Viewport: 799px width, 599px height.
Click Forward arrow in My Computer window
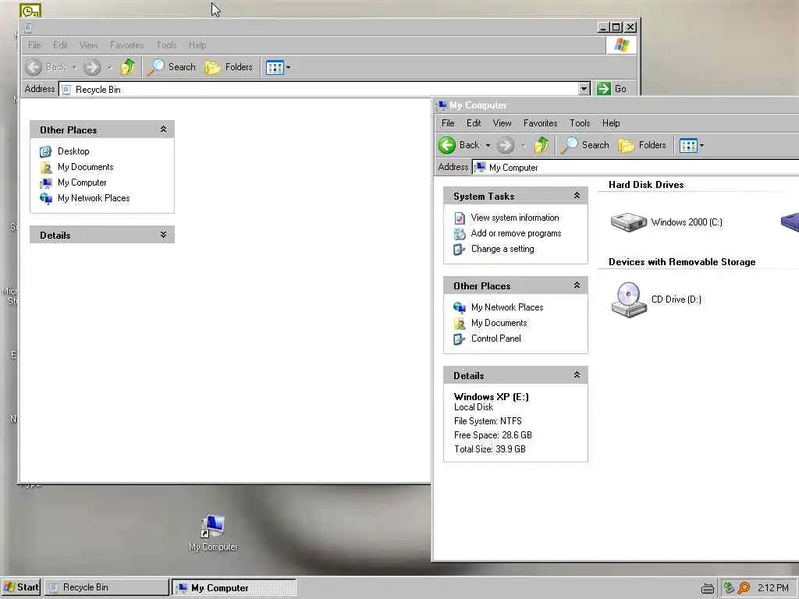(506, 145)
